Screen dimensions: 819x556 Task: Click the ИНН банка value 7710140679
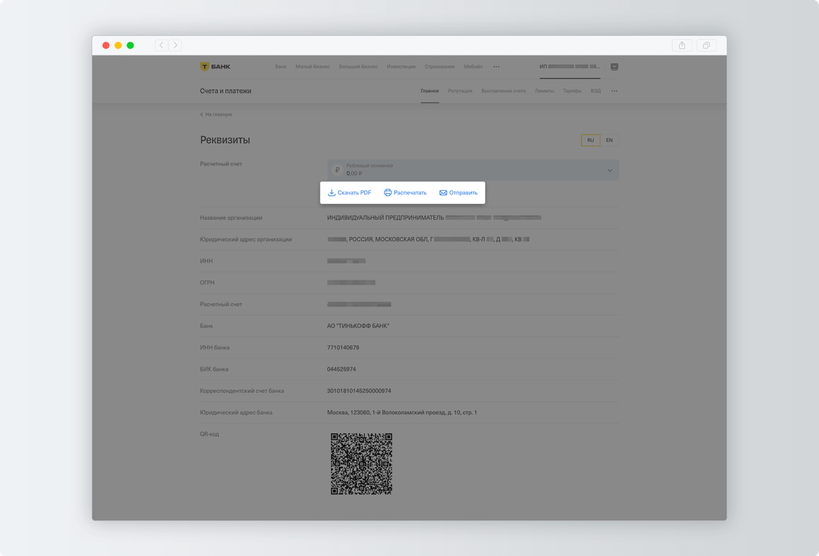(343, 347)
